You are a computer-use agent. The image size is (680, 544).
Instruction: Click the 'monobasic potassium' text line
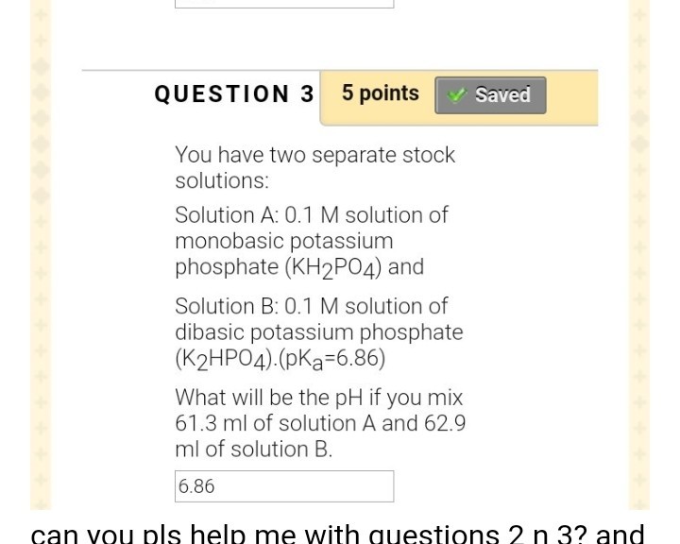tap(284, 241)
